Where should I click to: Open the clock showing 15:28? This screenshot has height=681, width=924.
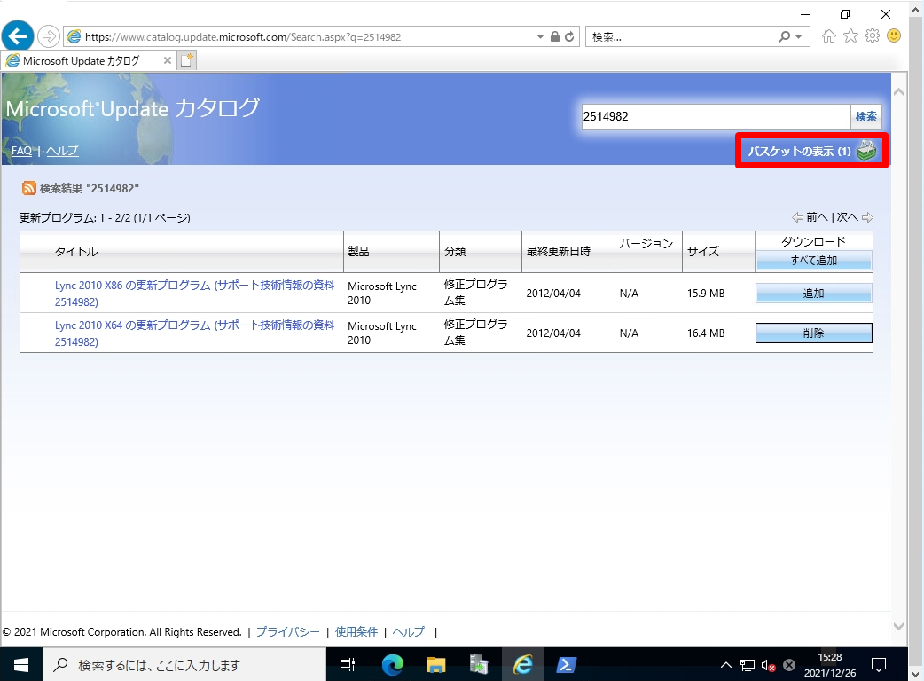(x=830, y=665)
